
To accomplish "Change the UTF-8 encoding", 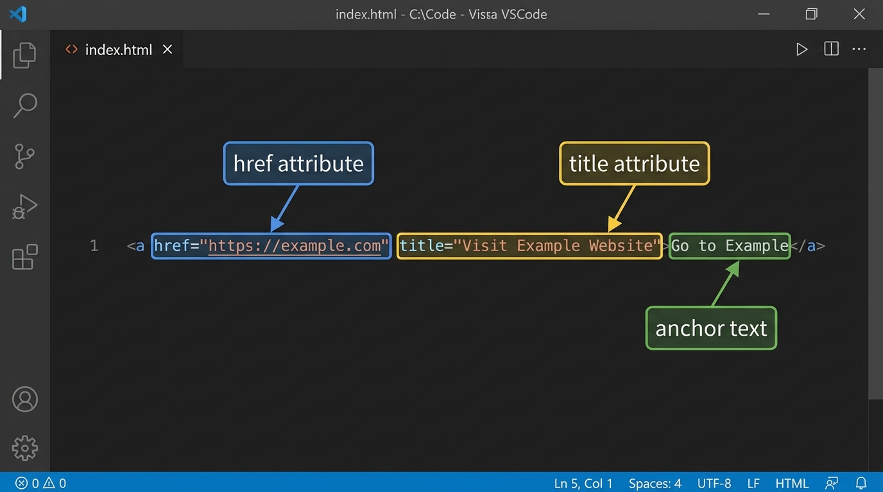I will click(714, 482).
